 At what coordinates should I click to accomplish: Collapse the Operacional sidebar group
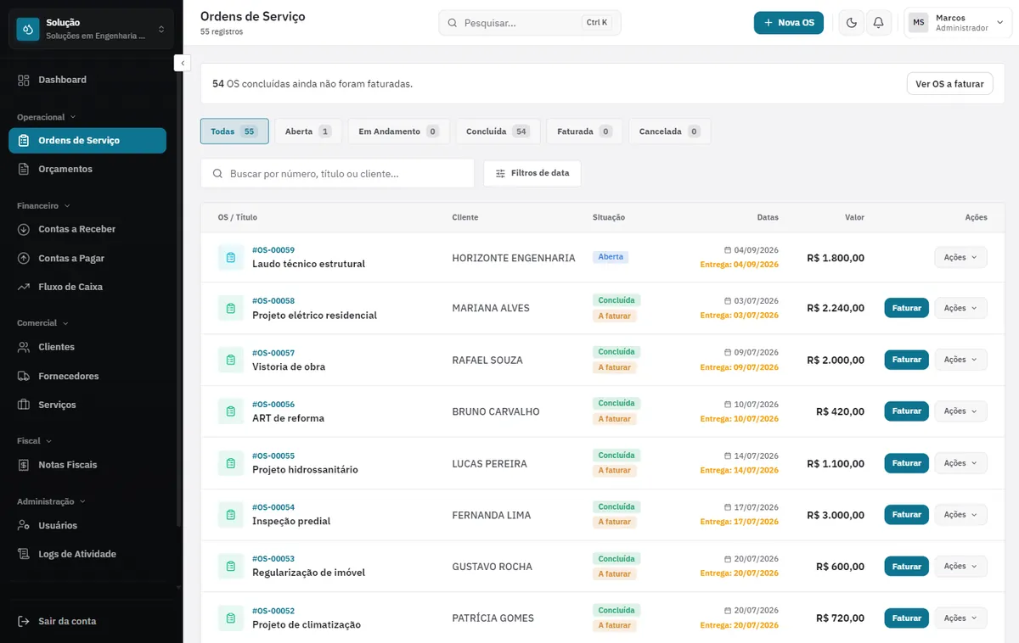pyautogui.click(x=46, y=117)
